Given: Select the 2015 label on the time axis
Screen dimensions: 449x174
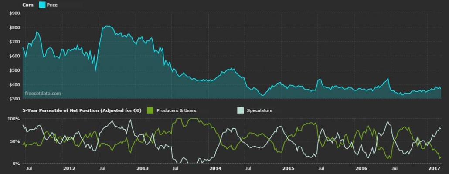Looking at the screenshot, I should tap(288, 168).
